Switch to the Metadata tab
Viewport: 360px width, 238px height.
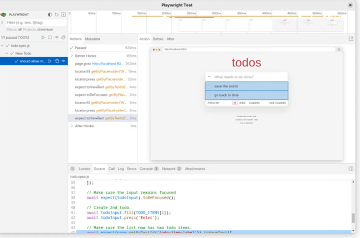pos(92,39)
